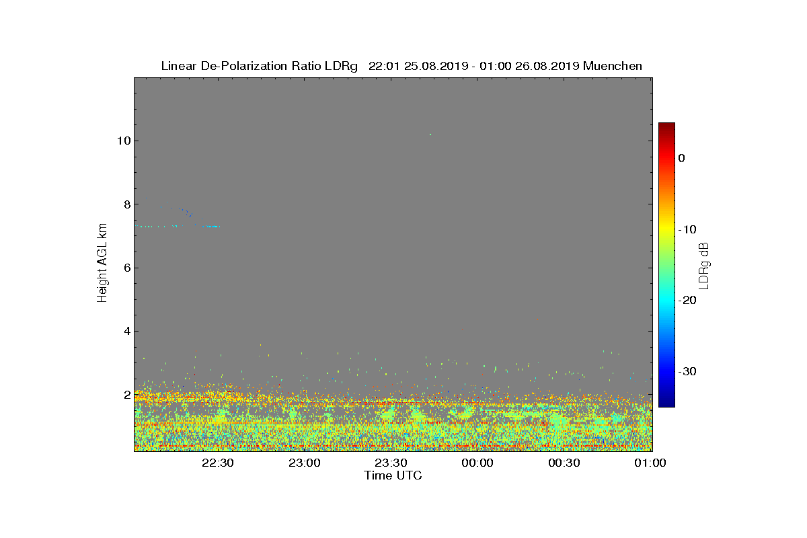
Task: Click the dark blue bottom of colorbar
Action: pos(666,403)
